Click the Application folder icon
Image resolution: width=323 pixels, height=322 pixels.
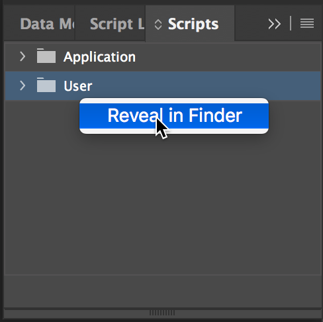(46, 56)
